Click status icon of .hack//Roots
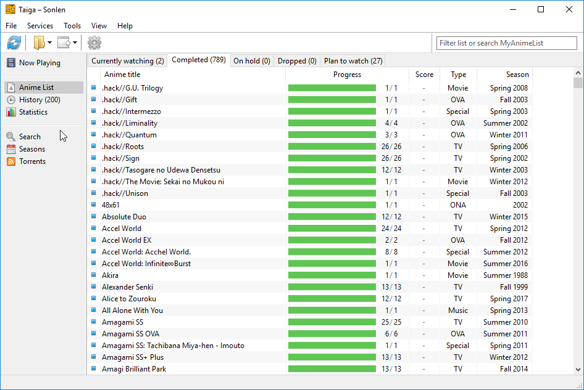584x390 pixels. (x=93, y=146)
